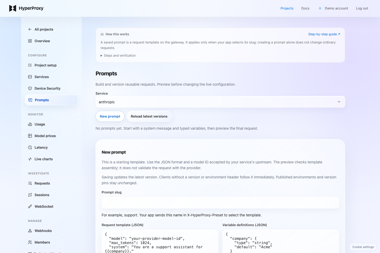
Task: Open the Step-by-step guide link
Action: 324,34
